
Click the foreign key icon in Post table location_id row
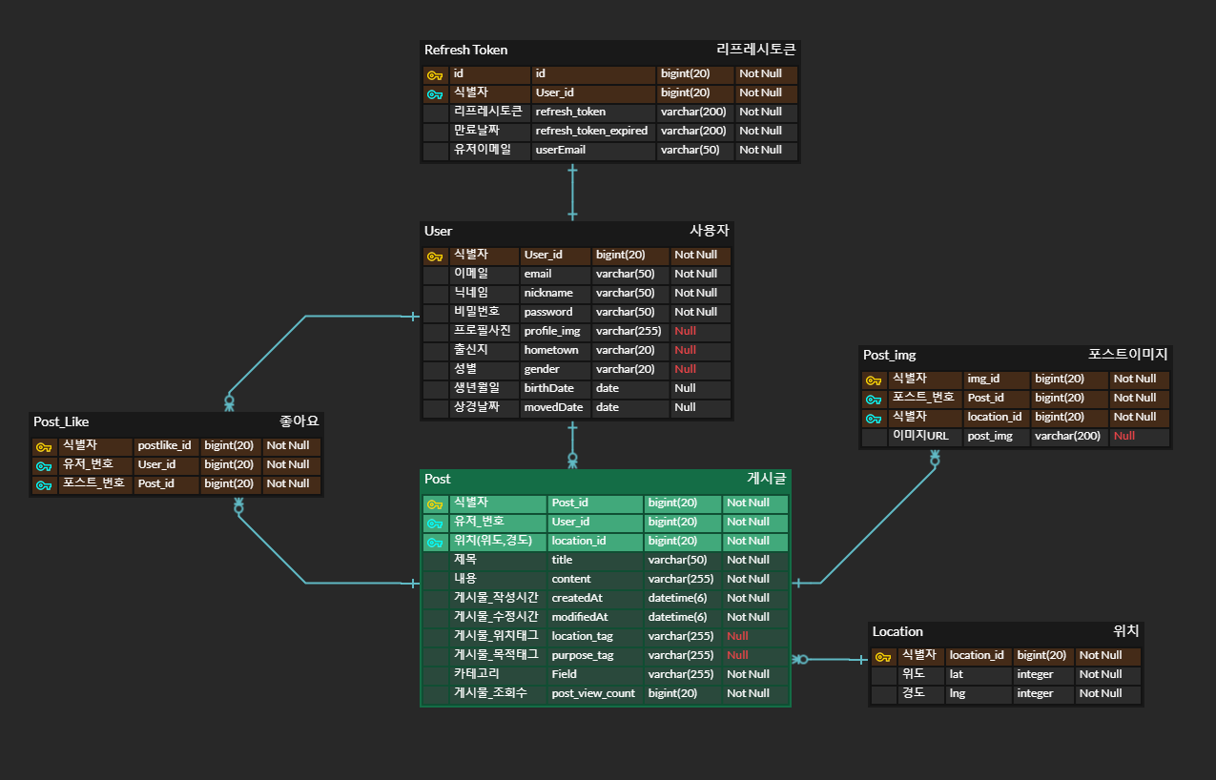point(435,542)
